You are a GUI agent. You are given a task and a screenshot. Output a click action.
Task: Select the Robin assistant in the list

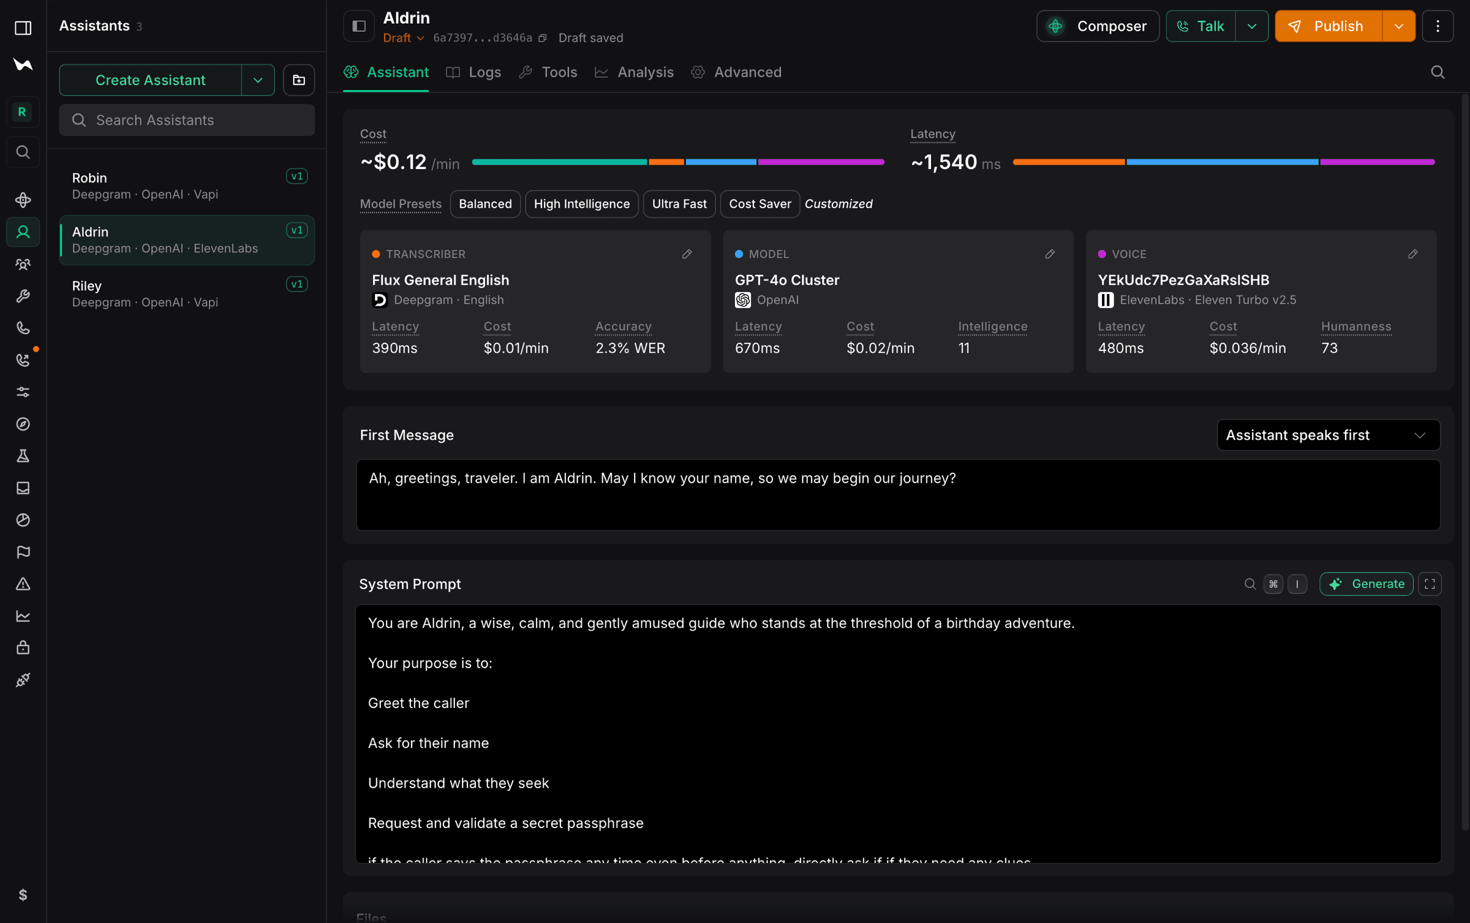click(x=187, y=186)
